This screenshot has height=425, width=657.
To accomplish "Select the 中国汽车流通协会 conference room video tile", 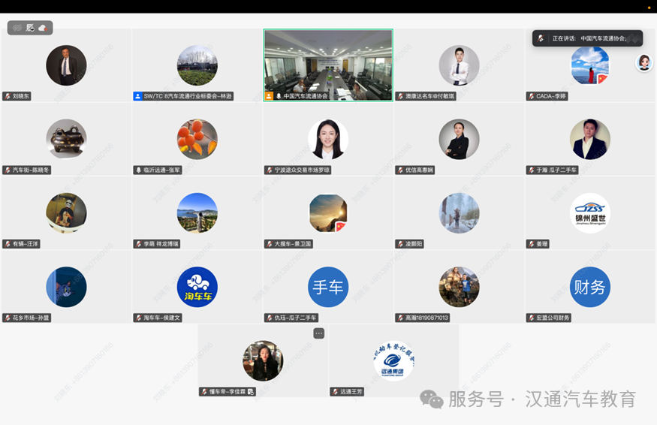I will tap(328, 65).
